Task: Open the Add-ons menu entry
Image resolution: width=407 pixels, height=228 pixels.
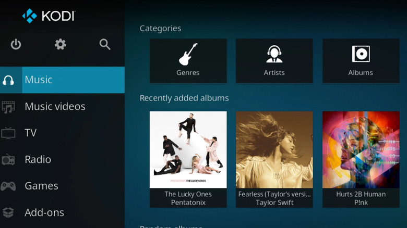Action: [x=44, y=213]
